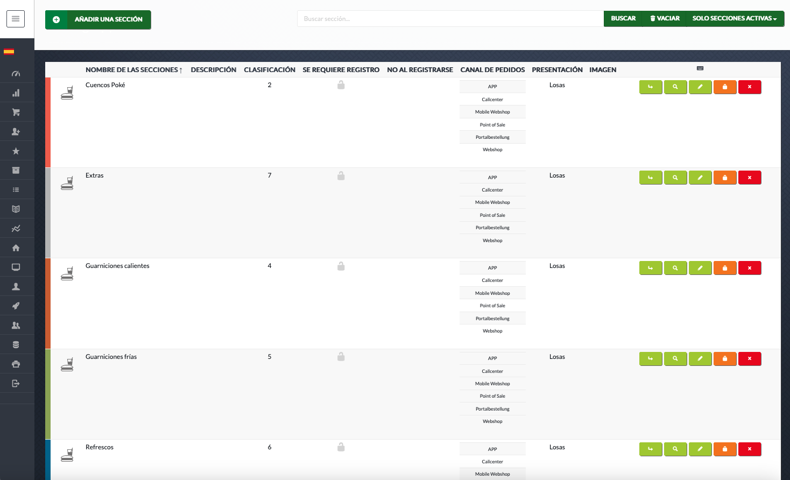Click the rocket sidebar icon
The width and height of the screenshot is (790, 480).
(x=16, y=306)
